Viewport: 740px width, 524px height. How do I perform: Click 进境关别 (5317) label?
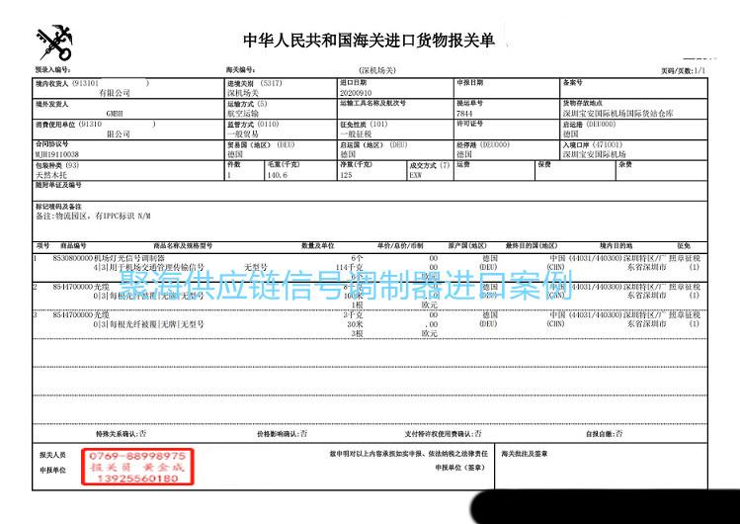click(x=255, y=83)
